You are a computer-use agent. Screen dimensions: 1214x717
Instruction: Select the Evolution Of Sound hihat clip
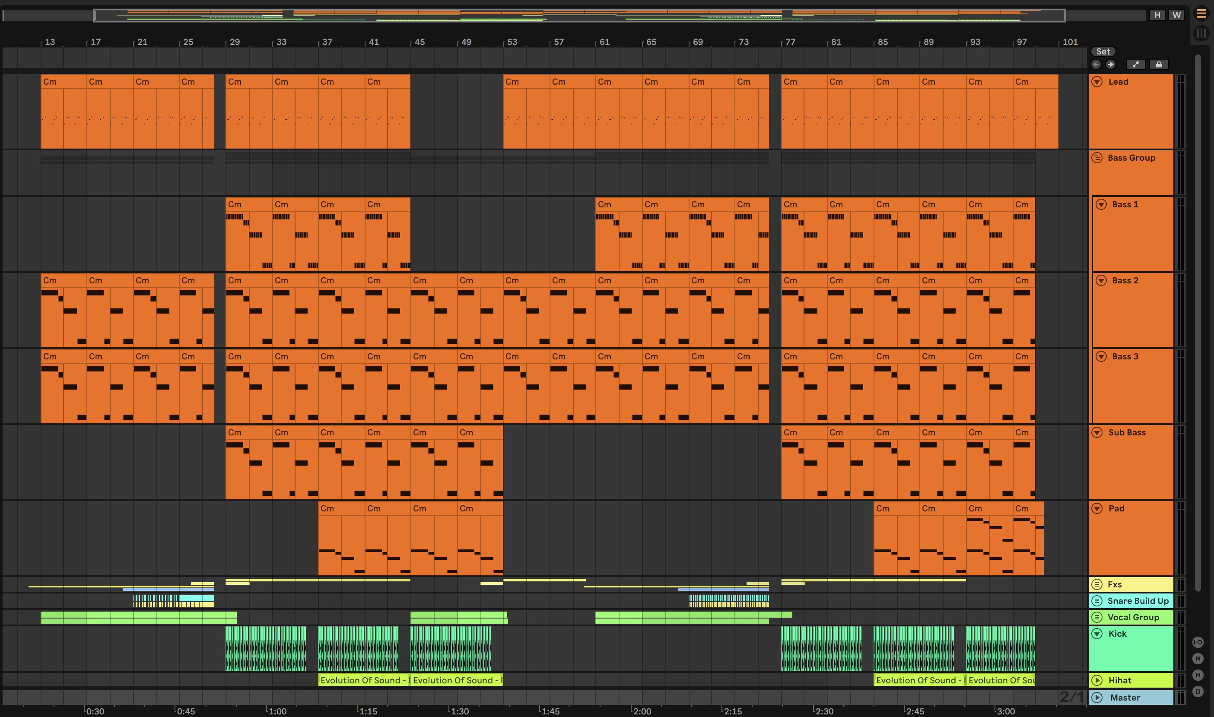[x=363, y=680]
